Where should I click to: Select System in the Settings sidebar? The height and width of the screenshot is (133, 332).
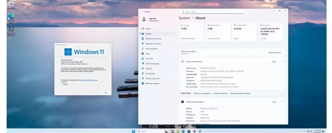(158, 33)
